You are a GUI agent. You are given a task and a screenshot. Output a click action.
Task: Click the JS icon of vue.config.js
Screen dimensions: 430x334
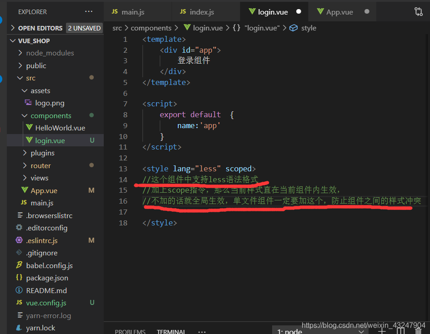[x=19, y=303]
